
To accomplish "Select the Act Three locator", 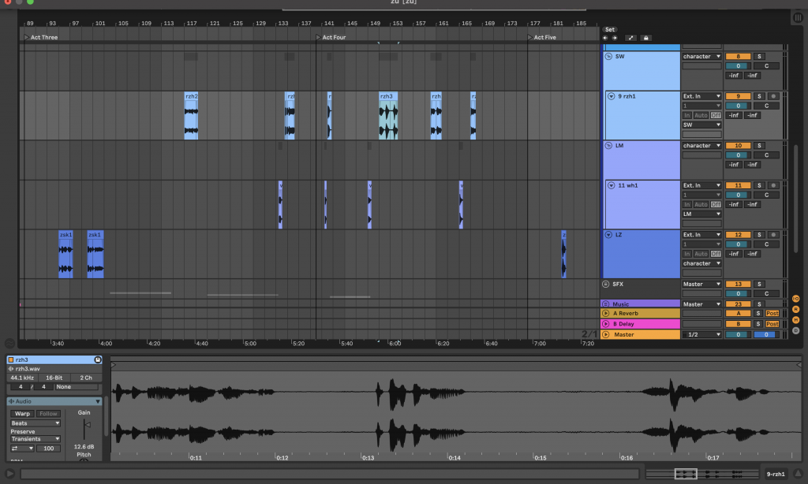I will [x=41, y=38].
